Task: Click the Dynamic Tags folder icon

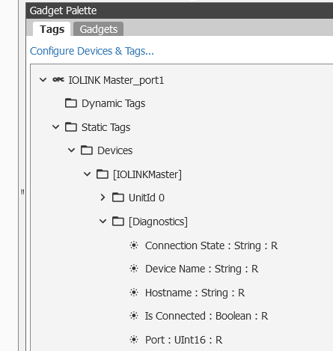Action: point(71,103)
